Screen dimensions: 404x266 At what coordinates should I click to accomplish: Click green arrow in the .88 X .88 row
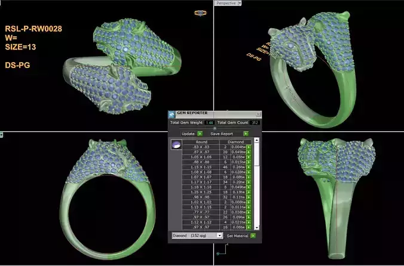[x=249, y=162]
